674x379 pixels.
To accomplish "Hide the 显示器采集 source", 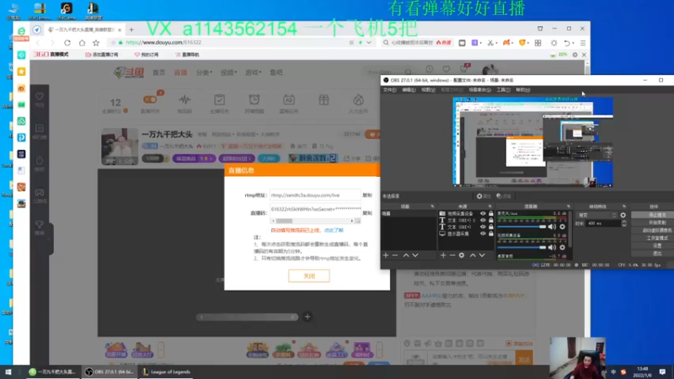I will (x=483, y=234).
